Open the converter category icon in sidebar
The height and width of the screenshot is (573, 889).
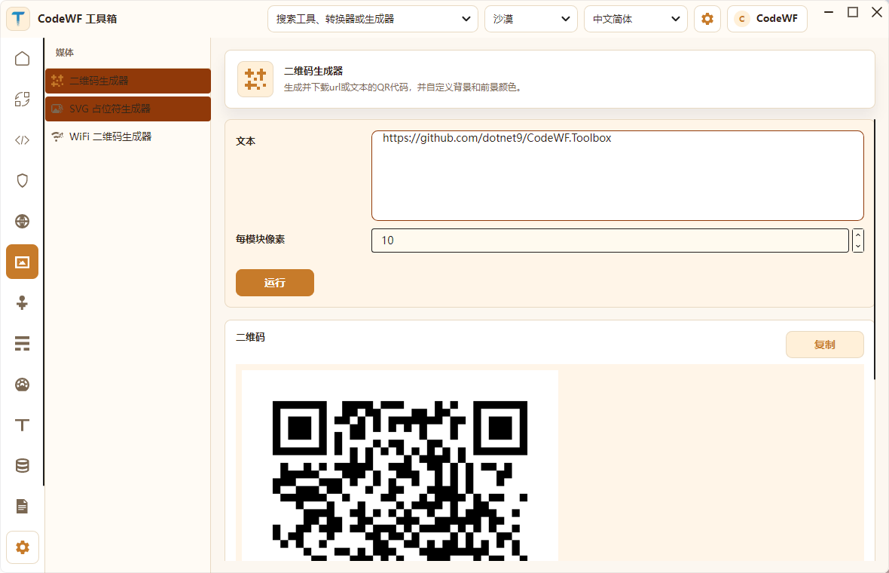pyautogui.click(x=22, y=100)
